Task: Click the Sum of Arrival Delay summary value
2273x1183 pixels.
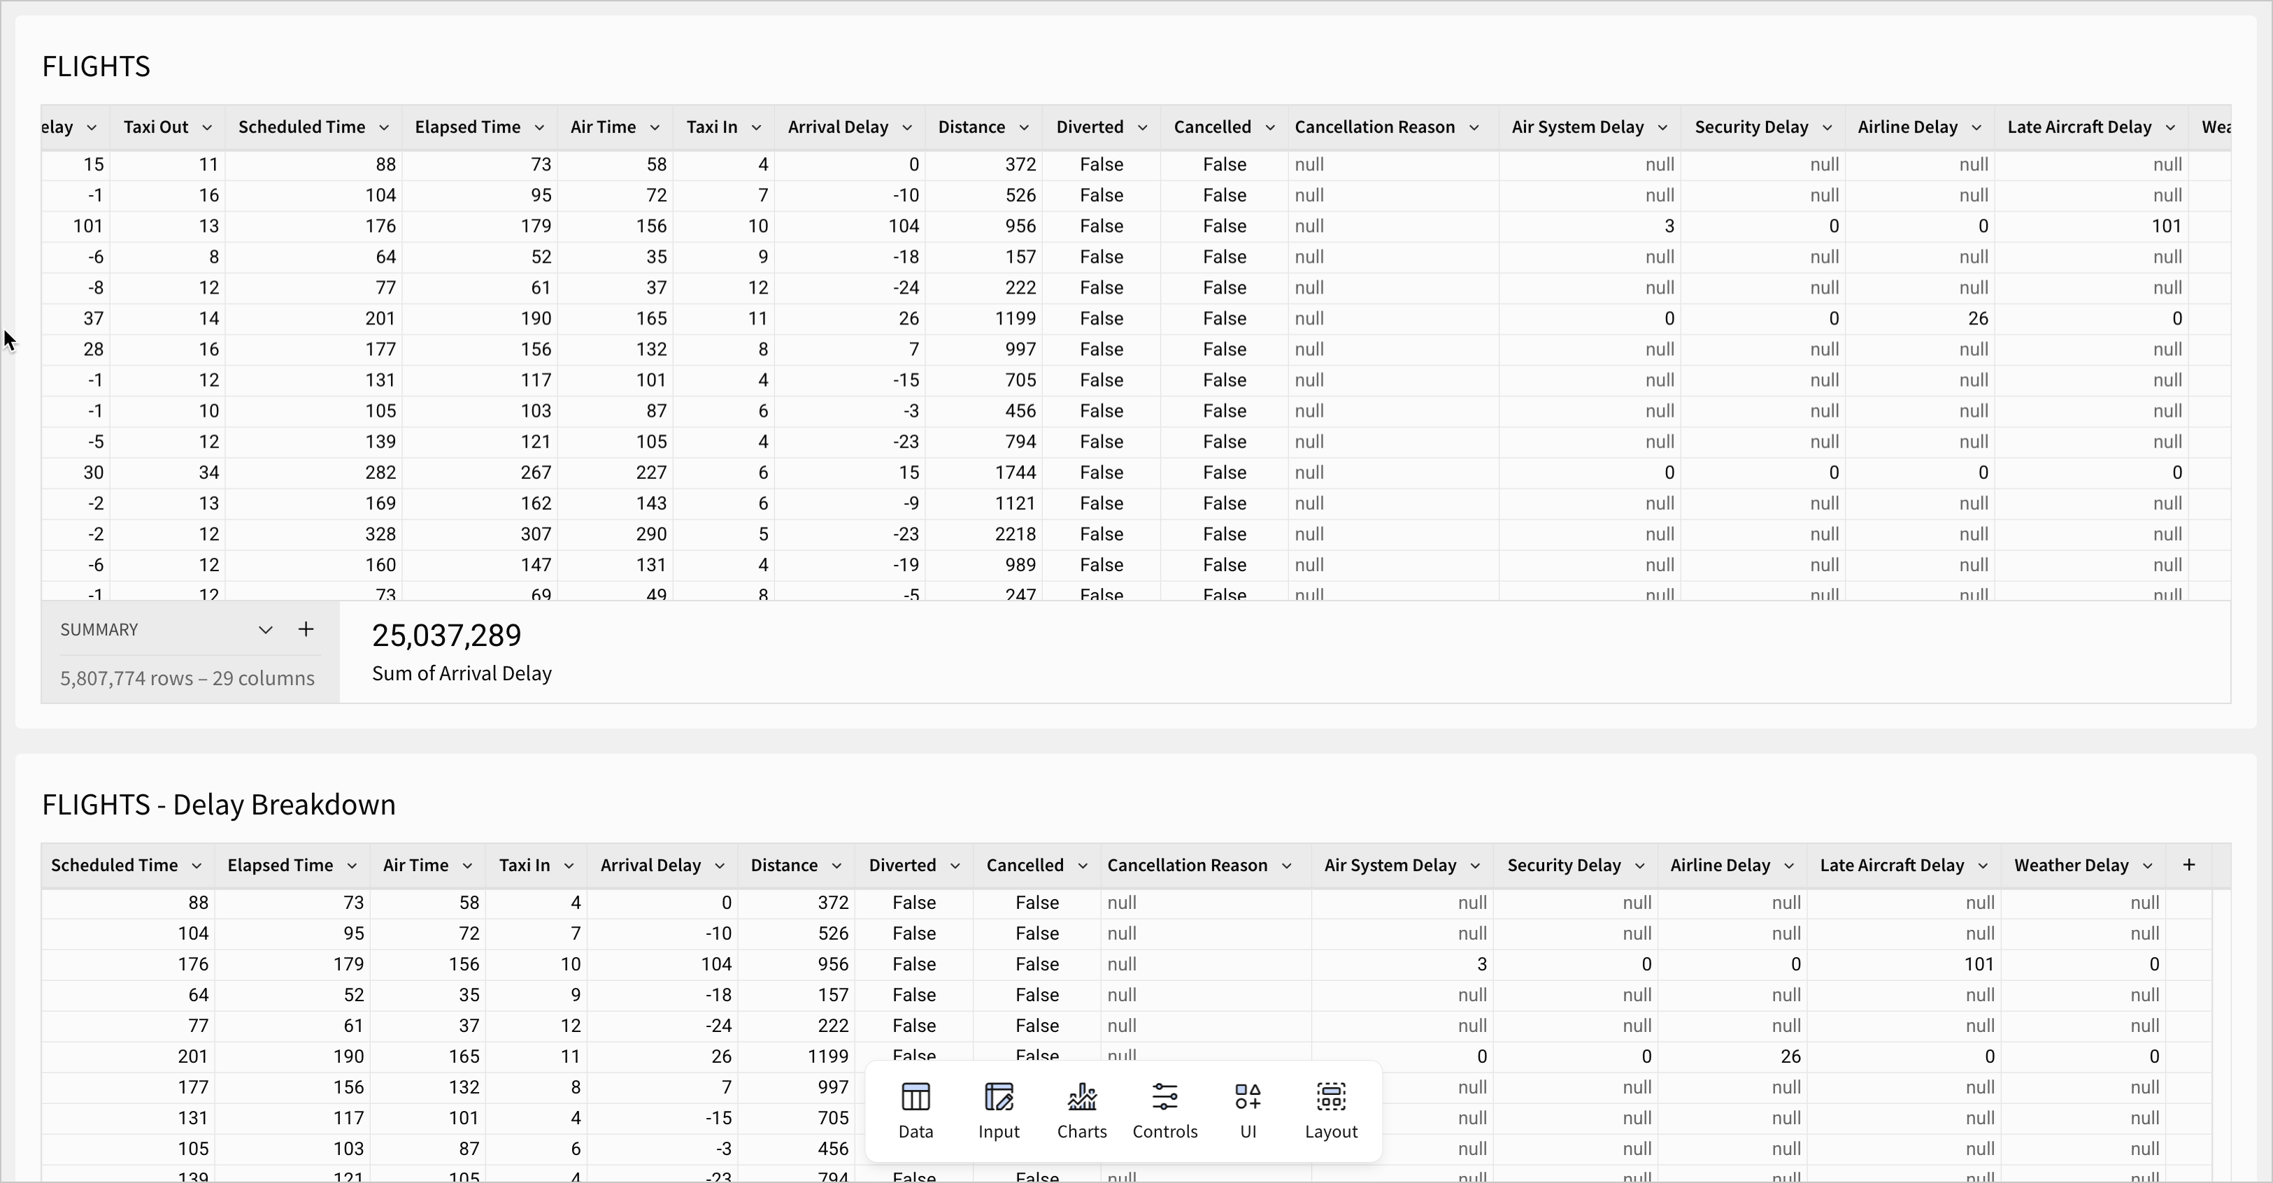Action: (x=446, y=635)
